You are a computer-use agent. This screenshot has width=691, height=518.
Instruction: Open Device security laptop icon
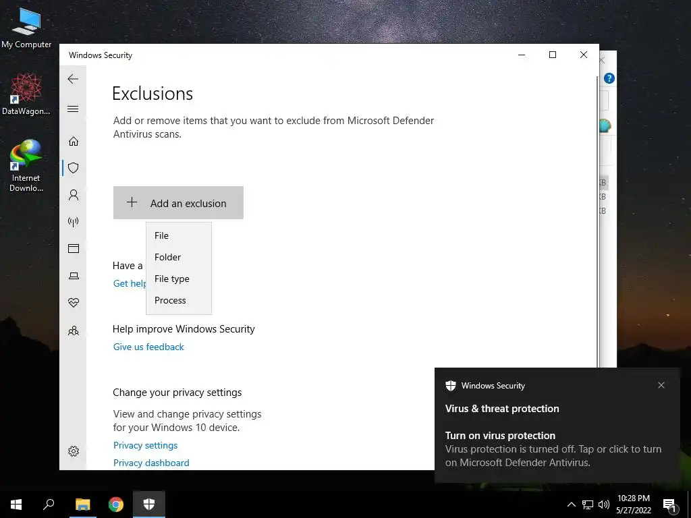click(x=73, y=276)
